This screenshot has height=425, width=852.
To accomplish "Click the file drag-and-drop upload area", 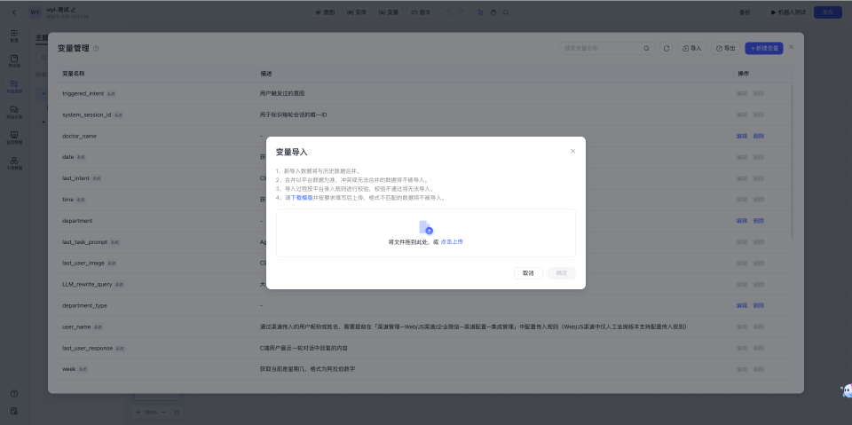I will (426, 233).
